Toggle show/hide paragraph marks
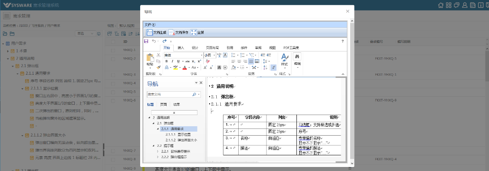Image resolution: width=489 pixels, height=171 pixels. [274, 67]
